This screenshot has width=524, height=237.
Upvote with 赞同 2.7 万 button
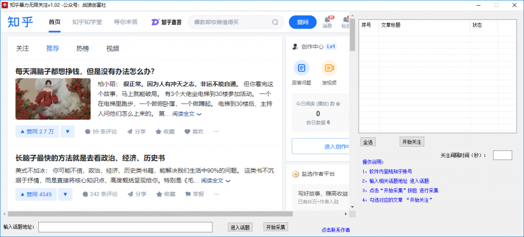(x=37, y=131)
